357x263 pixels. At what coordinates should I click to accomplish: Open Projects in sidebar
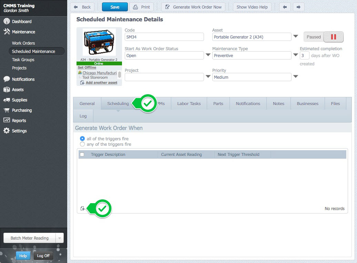click(19, 68)
